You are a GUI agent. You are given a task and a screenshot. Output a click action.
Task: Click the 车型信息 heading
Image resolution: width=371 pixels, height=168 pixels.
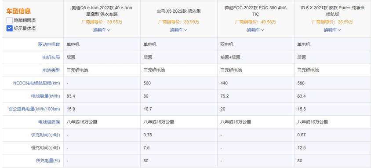tap(19, 11)
